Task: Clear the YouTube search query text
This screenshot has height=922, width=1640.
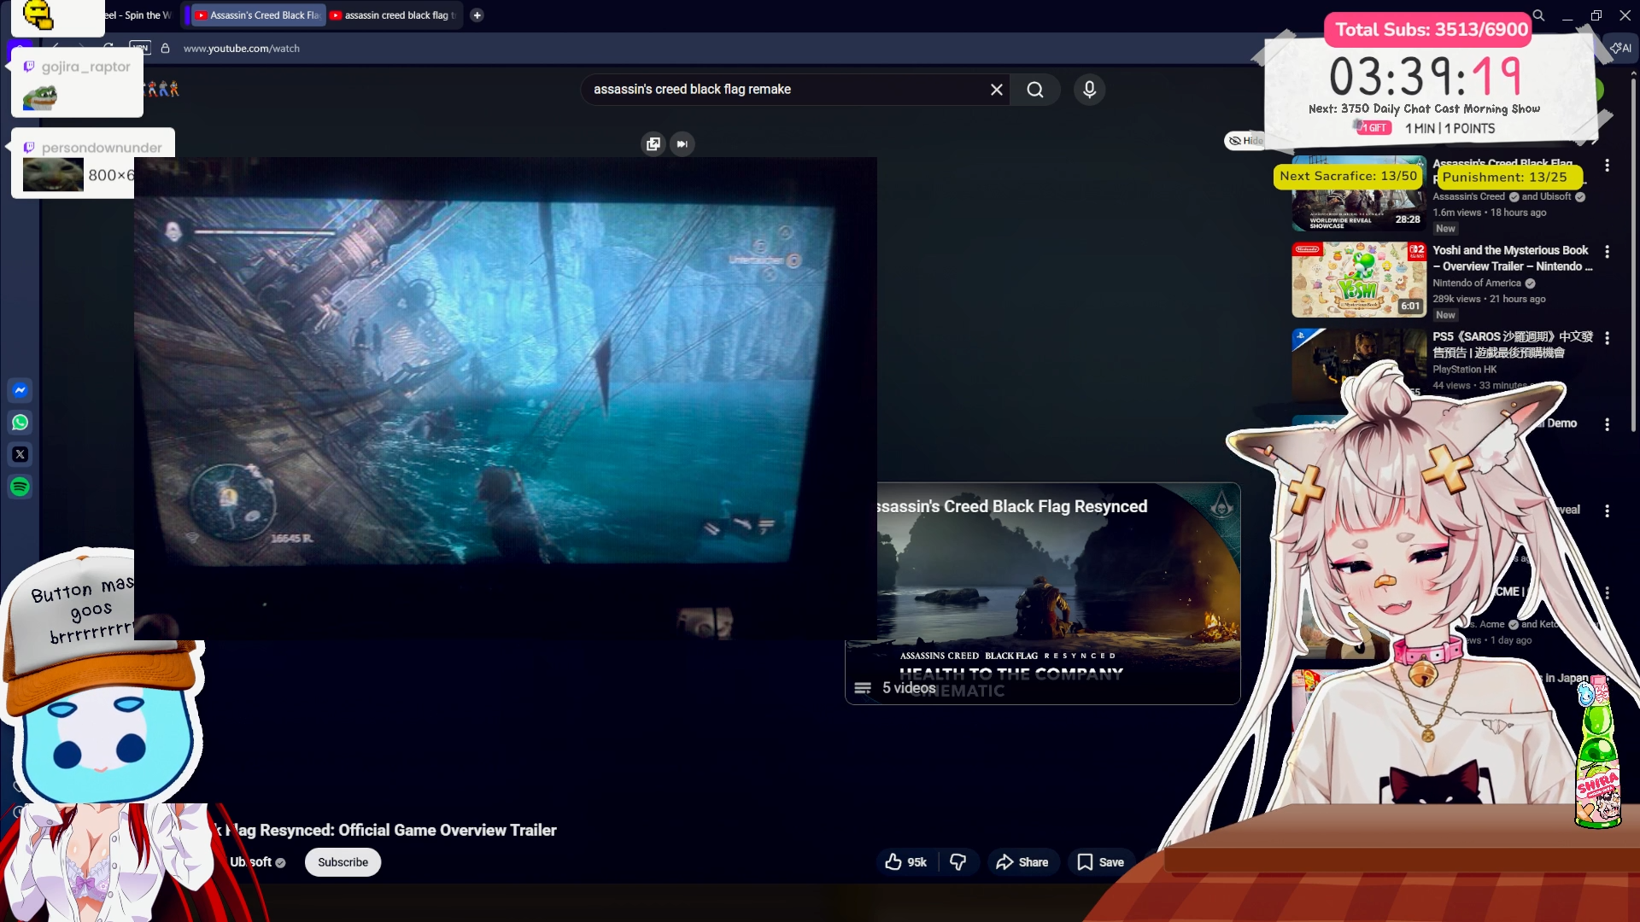Action: (996, 90)
